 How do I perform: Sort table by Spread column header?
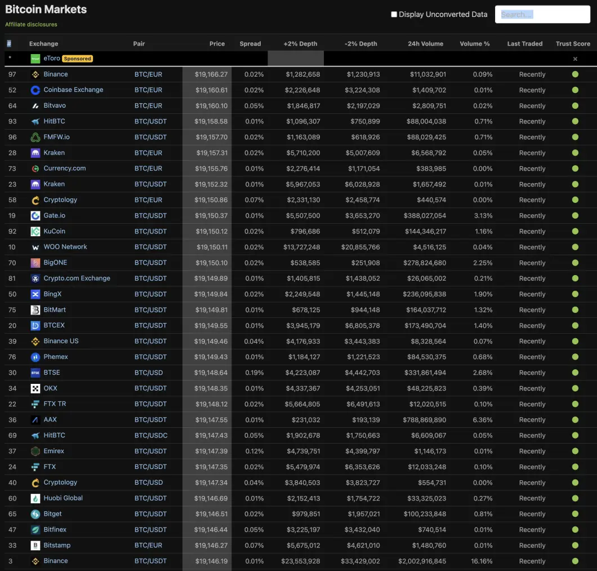pyautogui.click(x=250, y=44)
